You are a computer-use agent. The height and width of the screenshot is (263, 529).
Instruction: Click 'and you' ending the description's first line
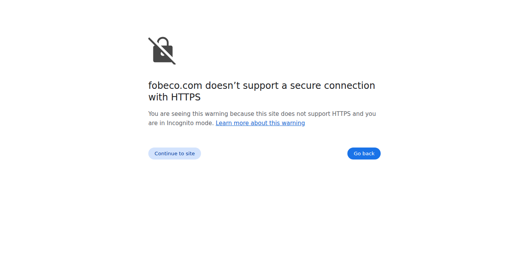364,114
